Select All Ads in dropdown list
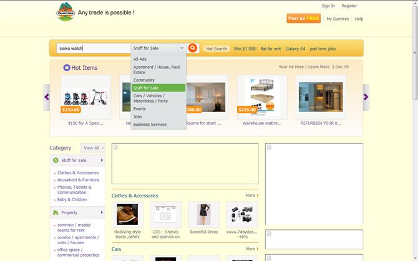 140,59
